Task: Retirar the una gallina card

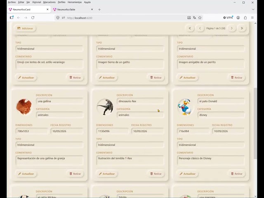Action: [x=75, y=174]
